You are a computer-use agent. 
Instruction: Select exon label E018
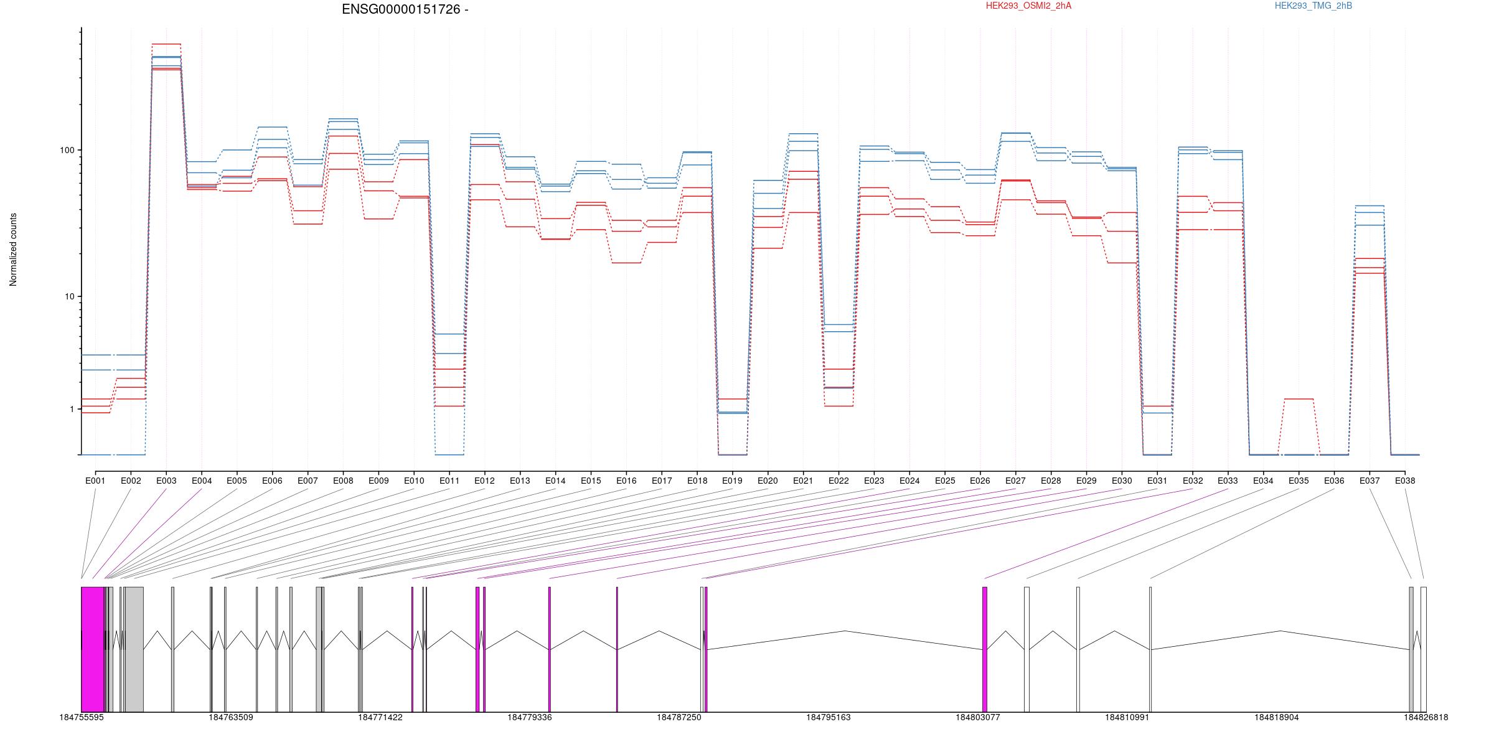tap(697, 481)
